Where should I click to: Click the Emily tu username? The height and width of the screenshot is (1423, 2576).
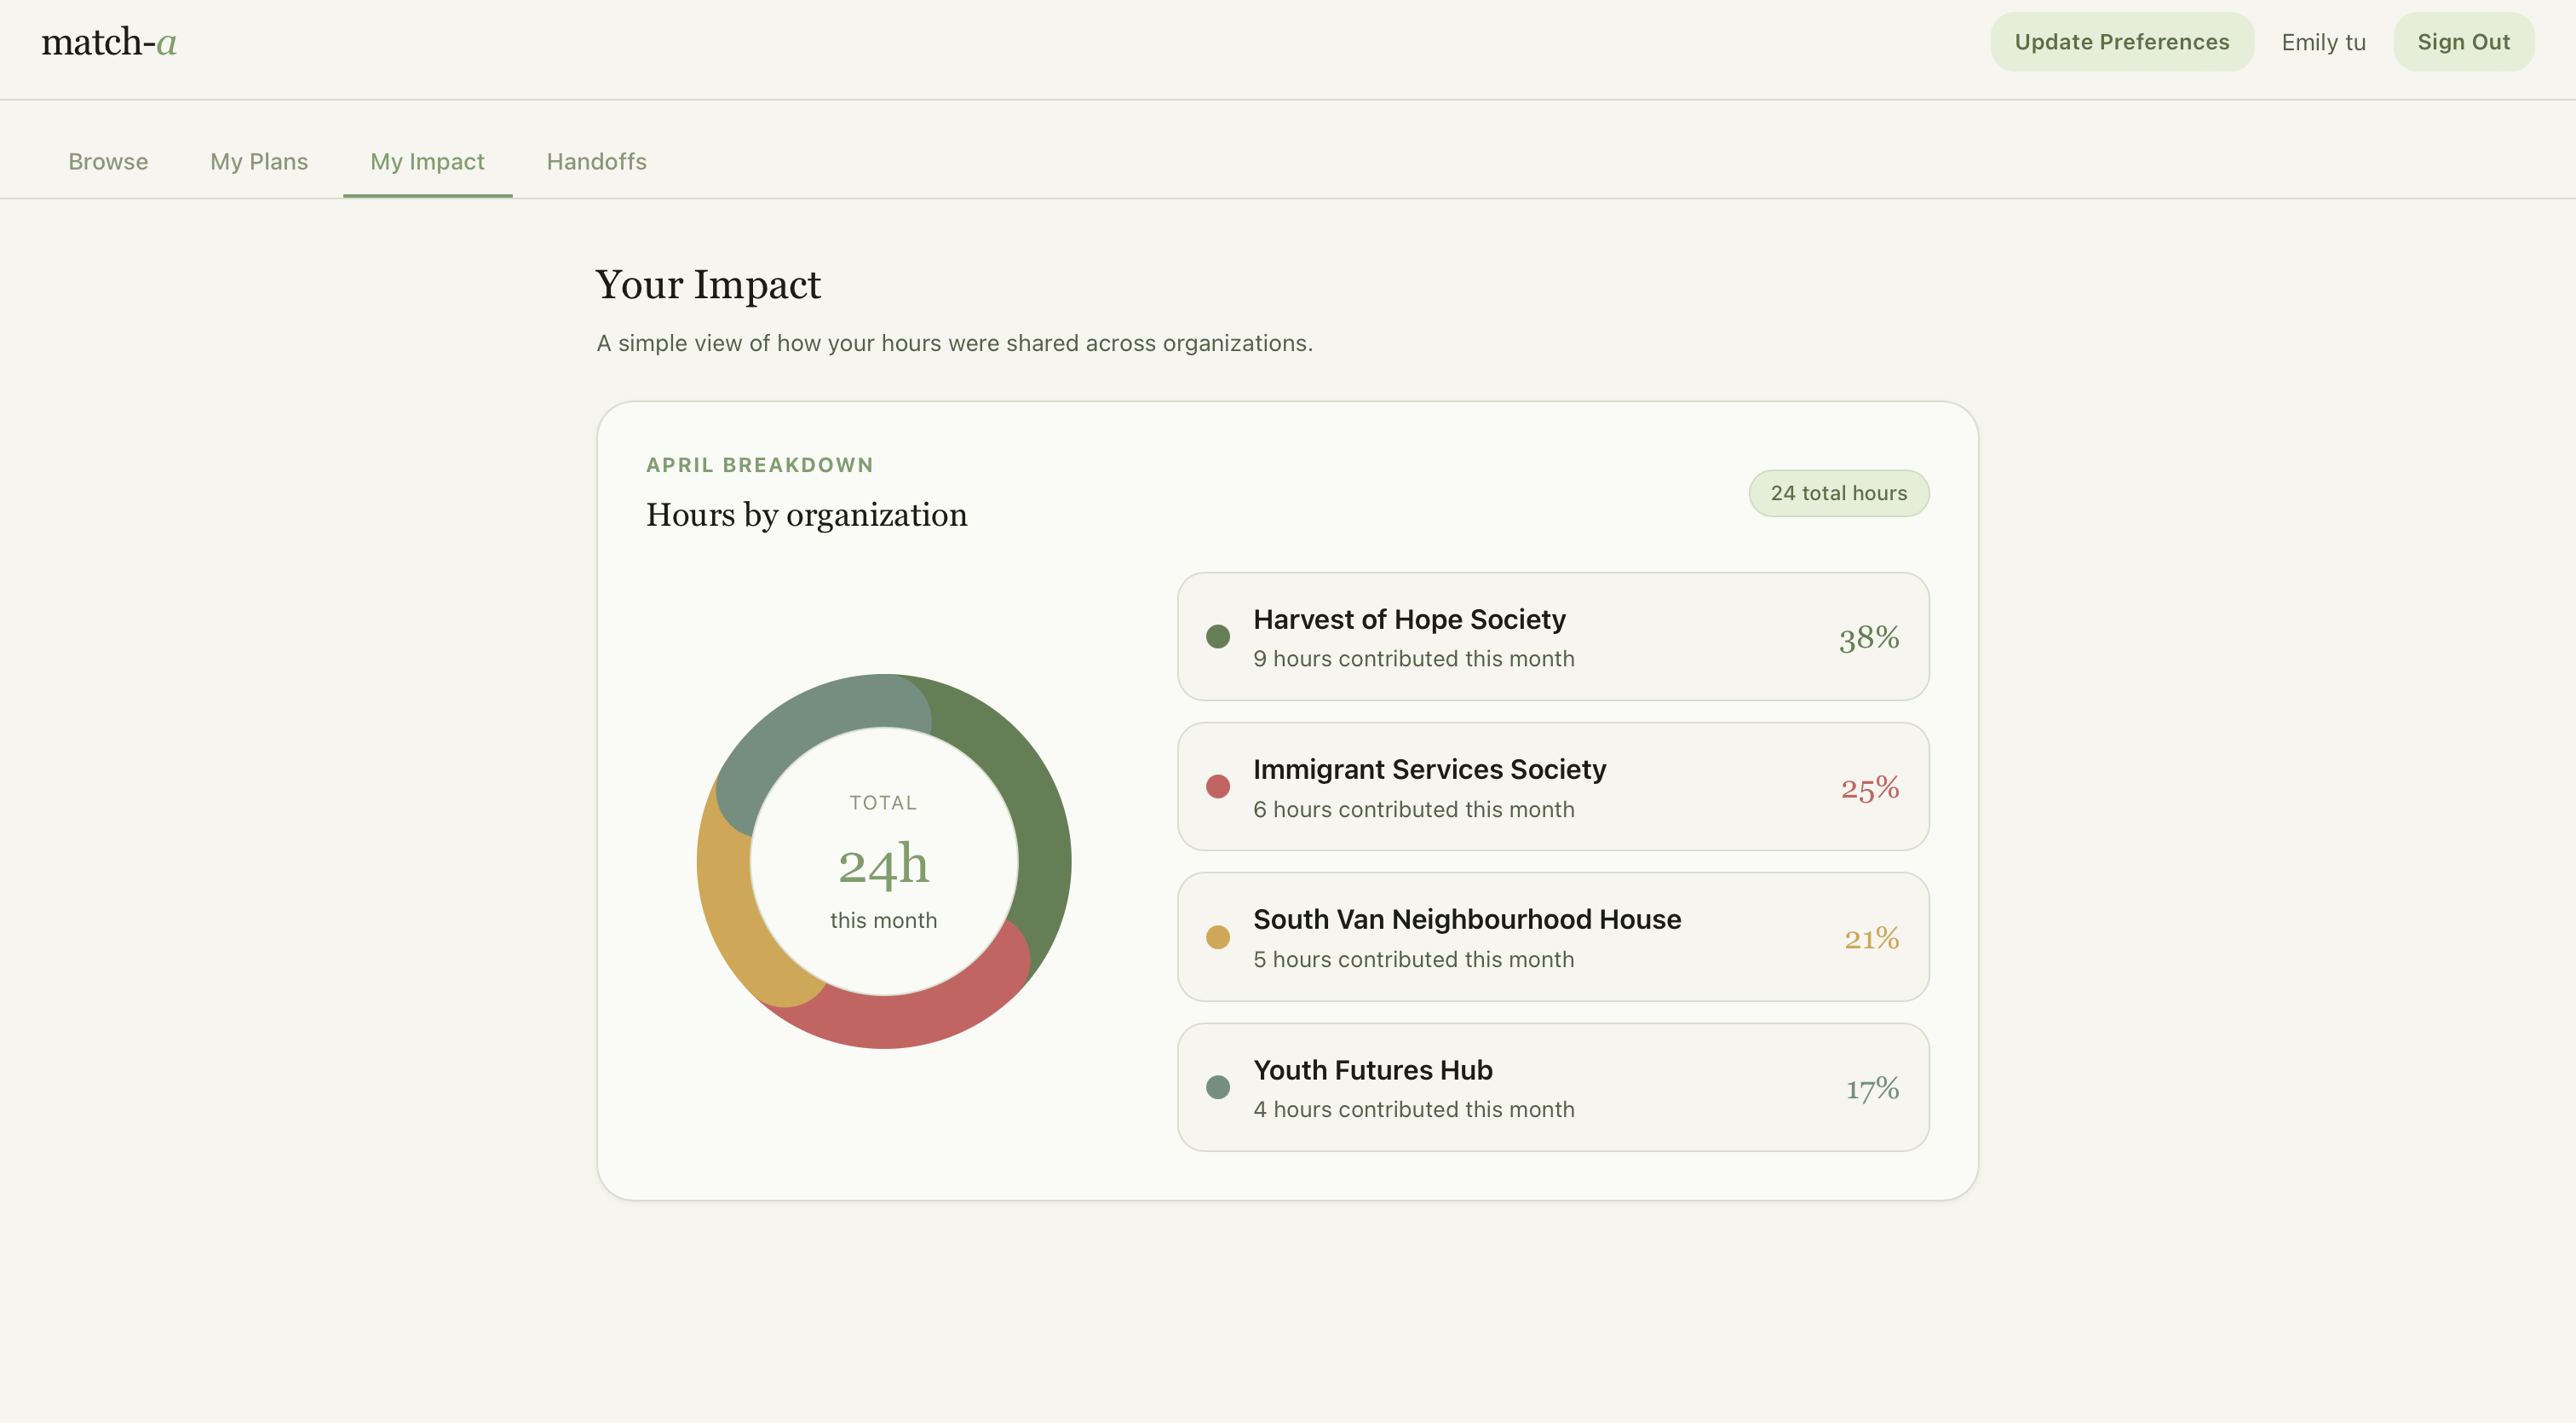pyautogui.click(x=2323, y=43)
